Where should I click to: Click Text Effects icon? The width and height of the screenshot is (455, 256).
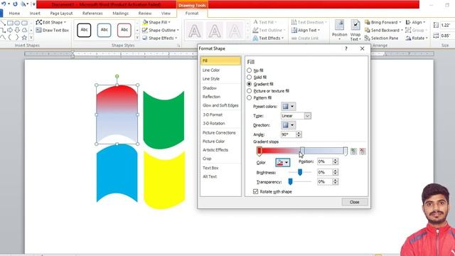(x=255, y=38)
